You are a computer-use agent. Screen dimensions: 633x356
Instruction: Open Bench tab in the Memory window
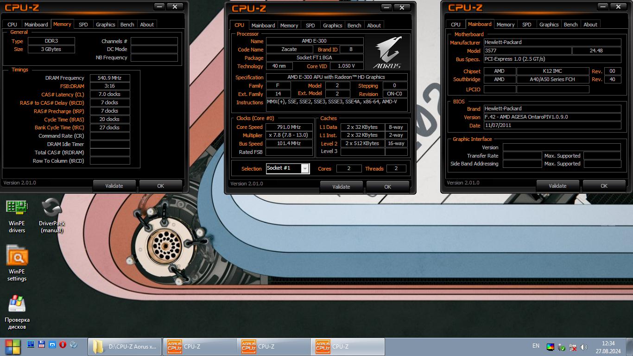coord(127,25)
